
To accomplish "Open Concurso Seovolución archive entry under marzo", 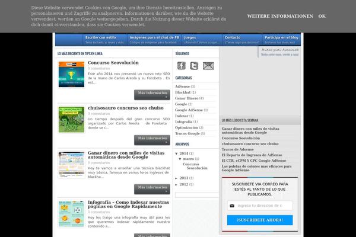I will click(195, 166).
